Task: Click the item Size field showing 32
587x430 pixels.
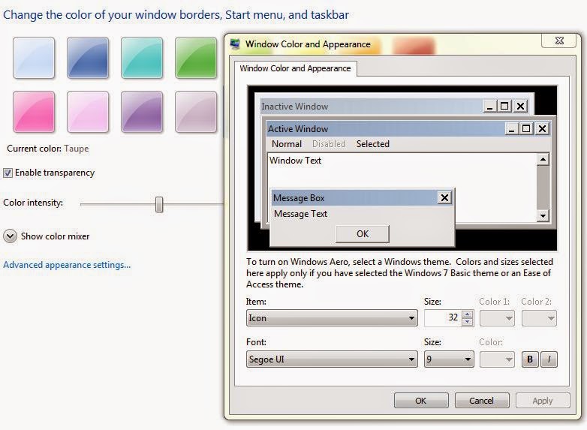Action: click(443, 318)
